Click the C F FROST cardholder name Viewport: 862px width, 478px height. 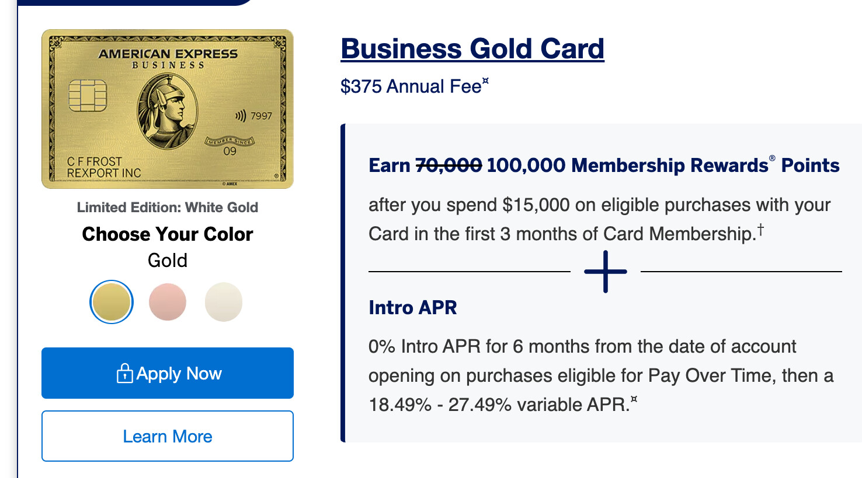(x=95, y=161)
